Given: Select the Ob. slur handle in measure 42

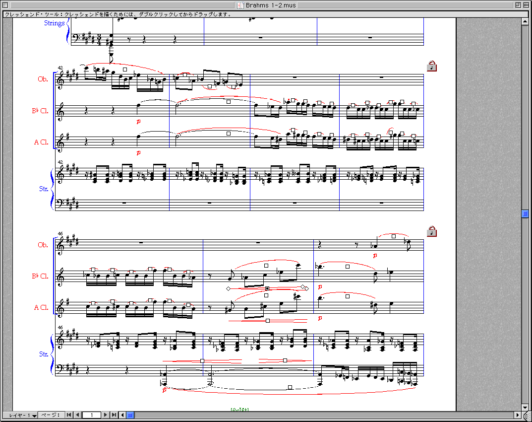Looking at the screenshot, I should click(125, 70).
